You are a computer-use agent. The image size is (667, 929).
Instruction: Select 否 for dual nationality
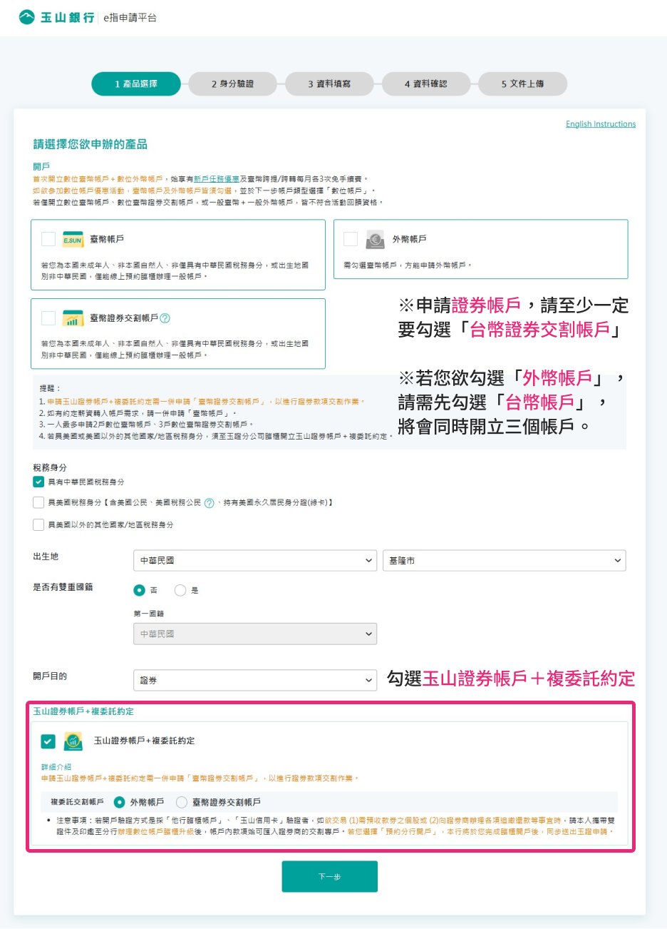(x=140, y=590)
